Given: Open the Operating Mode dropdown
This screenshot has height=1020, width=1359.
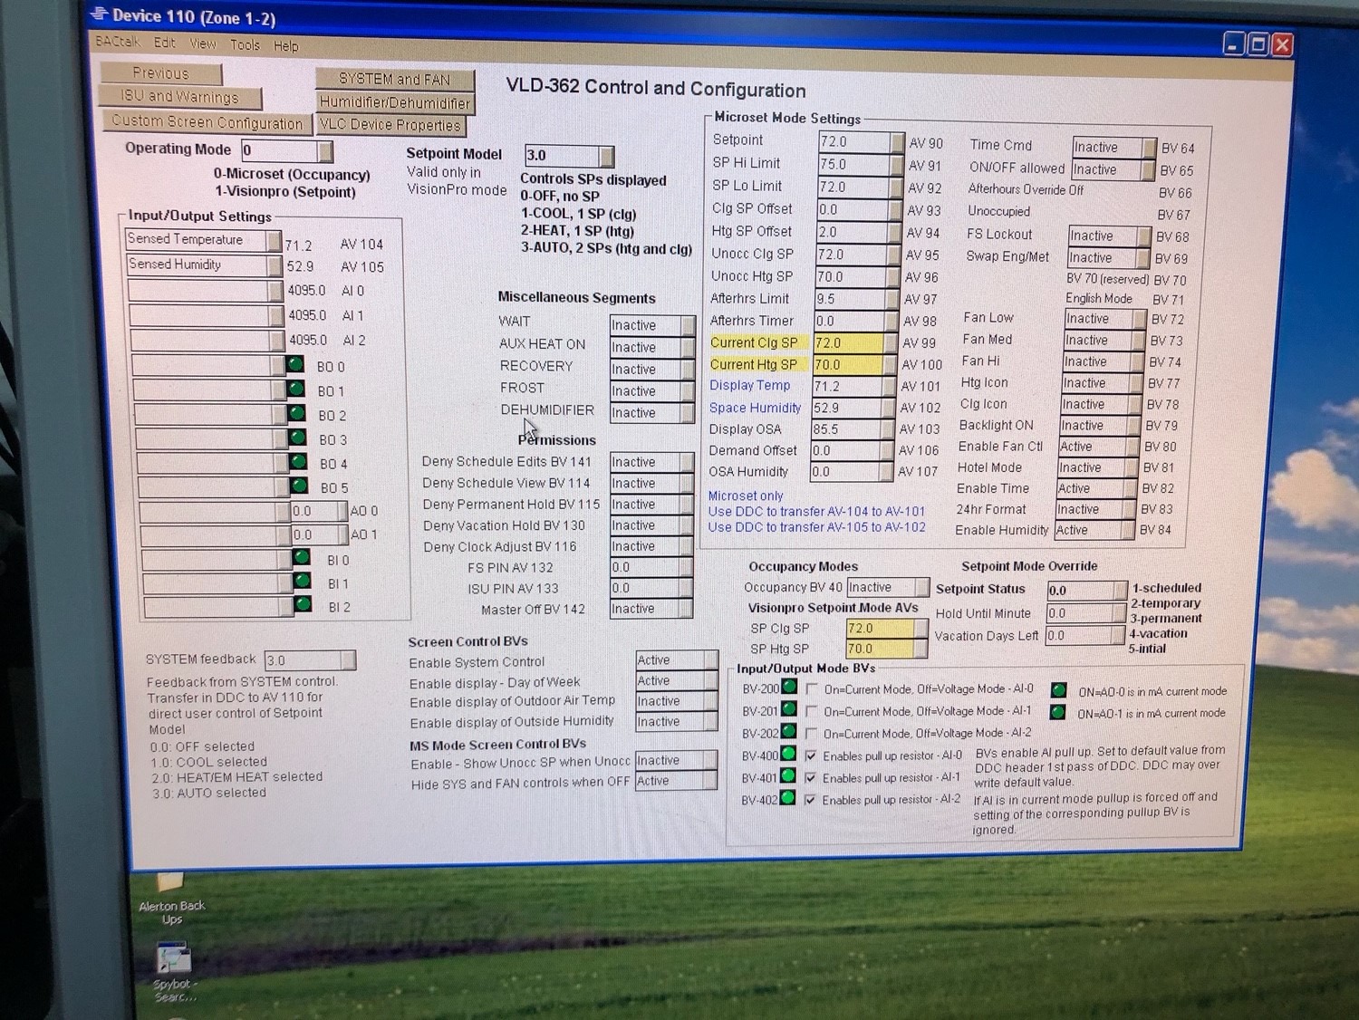Looking at the screenshot, I should tap(325, 151).
